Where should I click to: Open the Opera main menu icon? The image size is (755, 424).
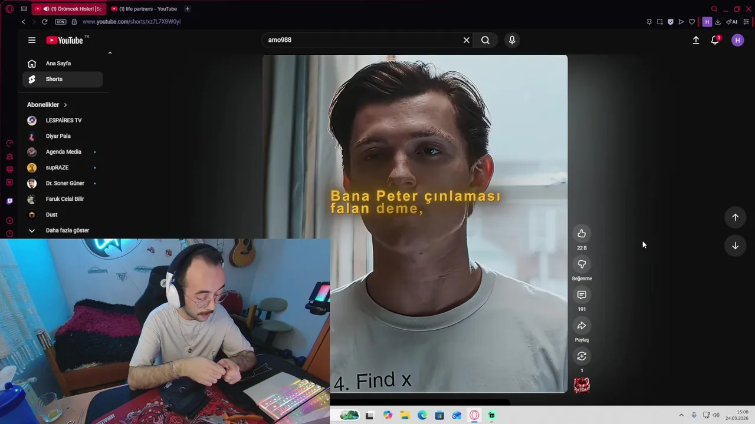(9, 9)
